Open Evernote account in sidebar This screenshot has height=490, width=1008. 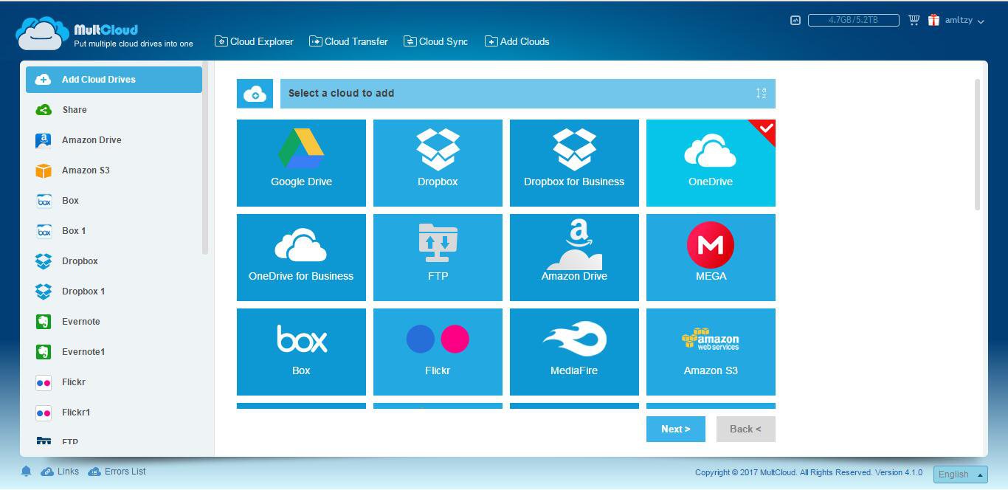click(x=114, y=322)
